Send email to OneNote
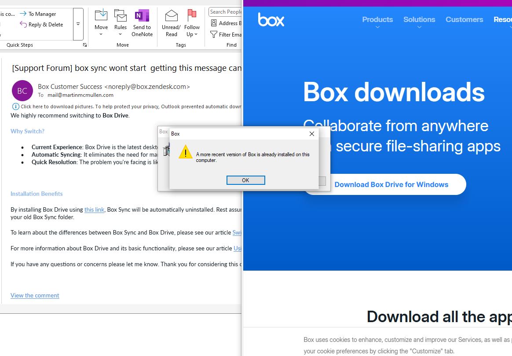This screenshot has height=356, width=512. tap(142, 23)
